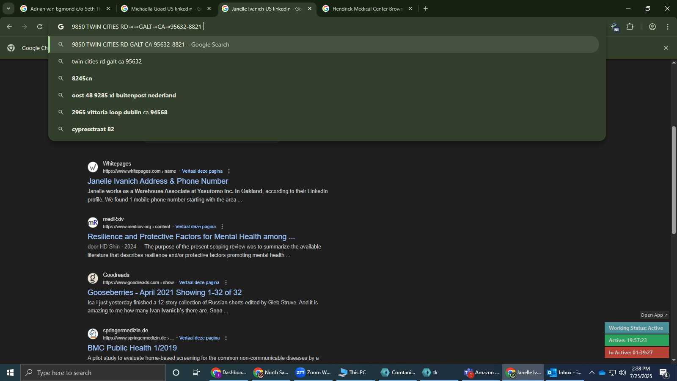Click the Open App button
The image size is (677, 381).
tap(654, 315)
